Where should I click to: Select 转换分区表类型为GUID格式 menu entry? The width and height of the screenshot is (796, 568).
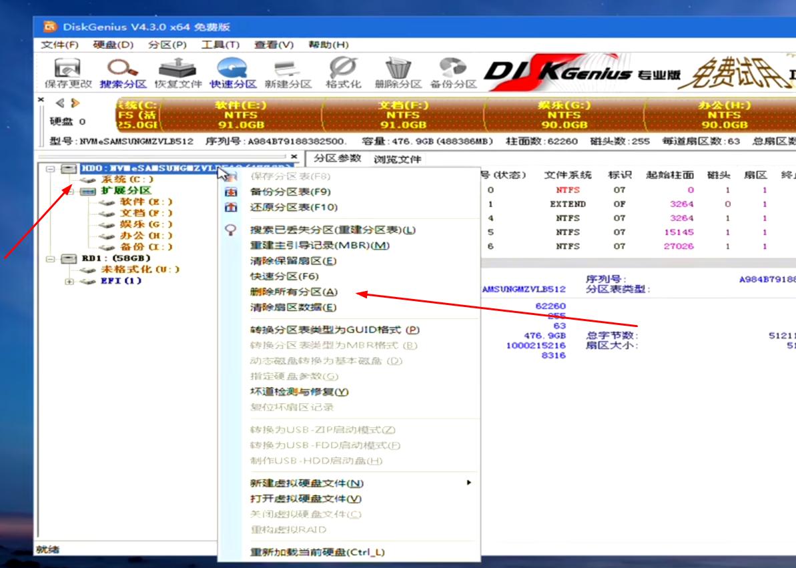[334, 330]
